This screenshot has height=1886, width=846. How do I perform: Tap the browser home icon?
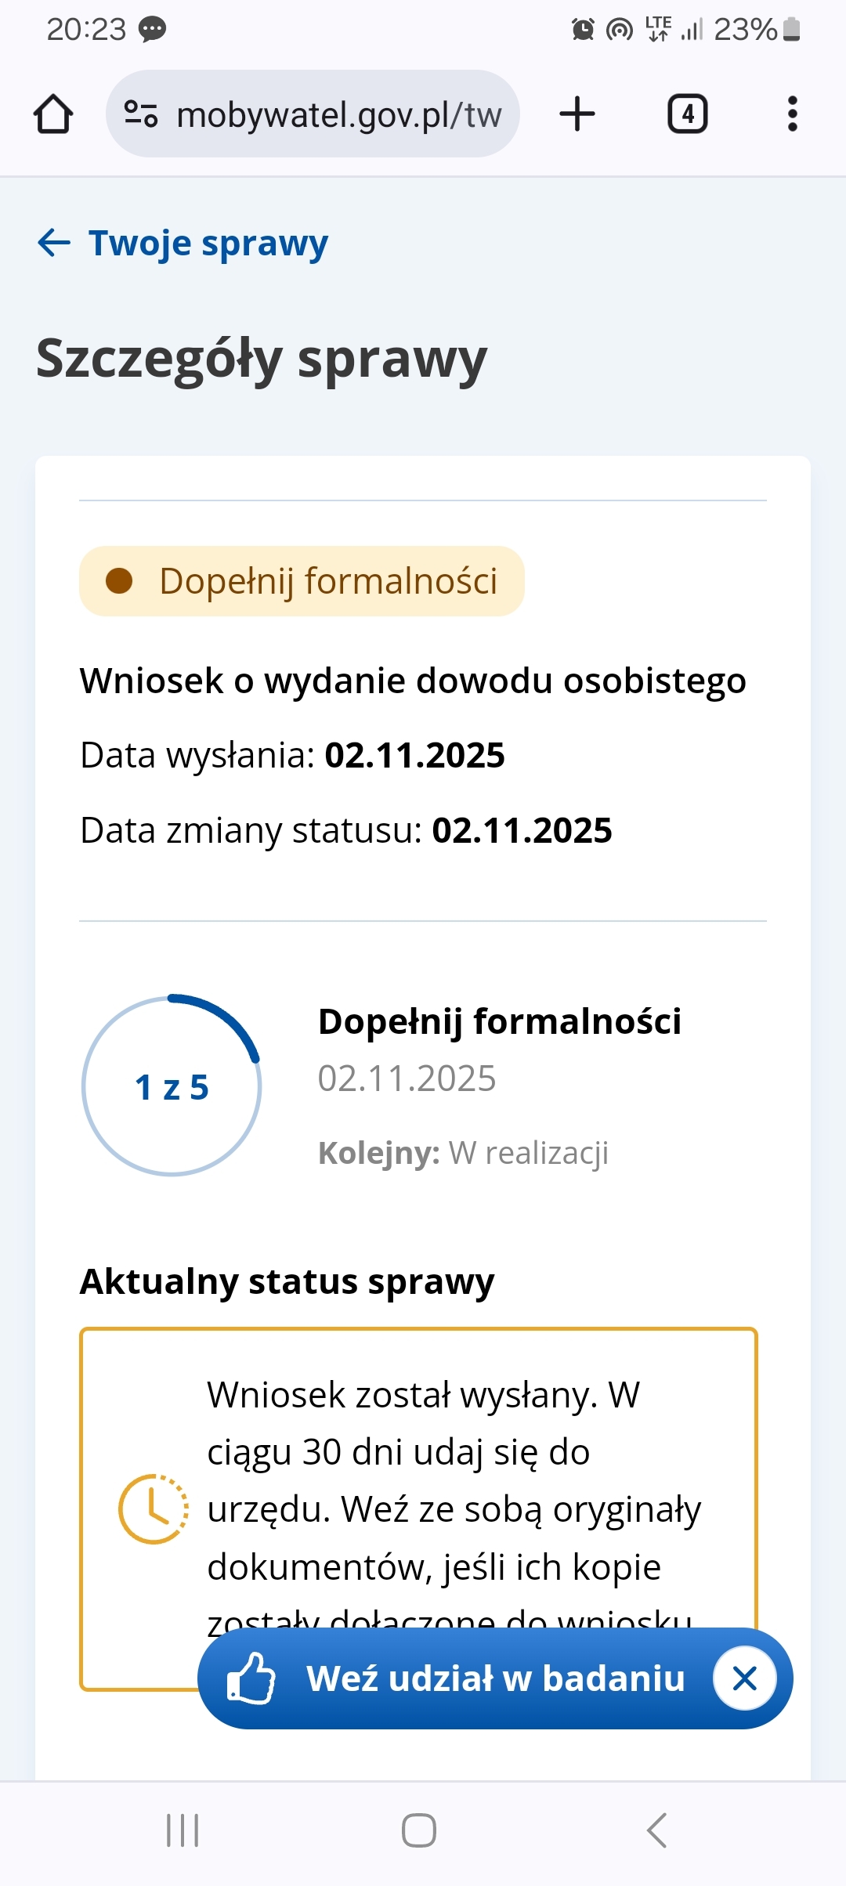pyautogui.click(x=53, y=114)
